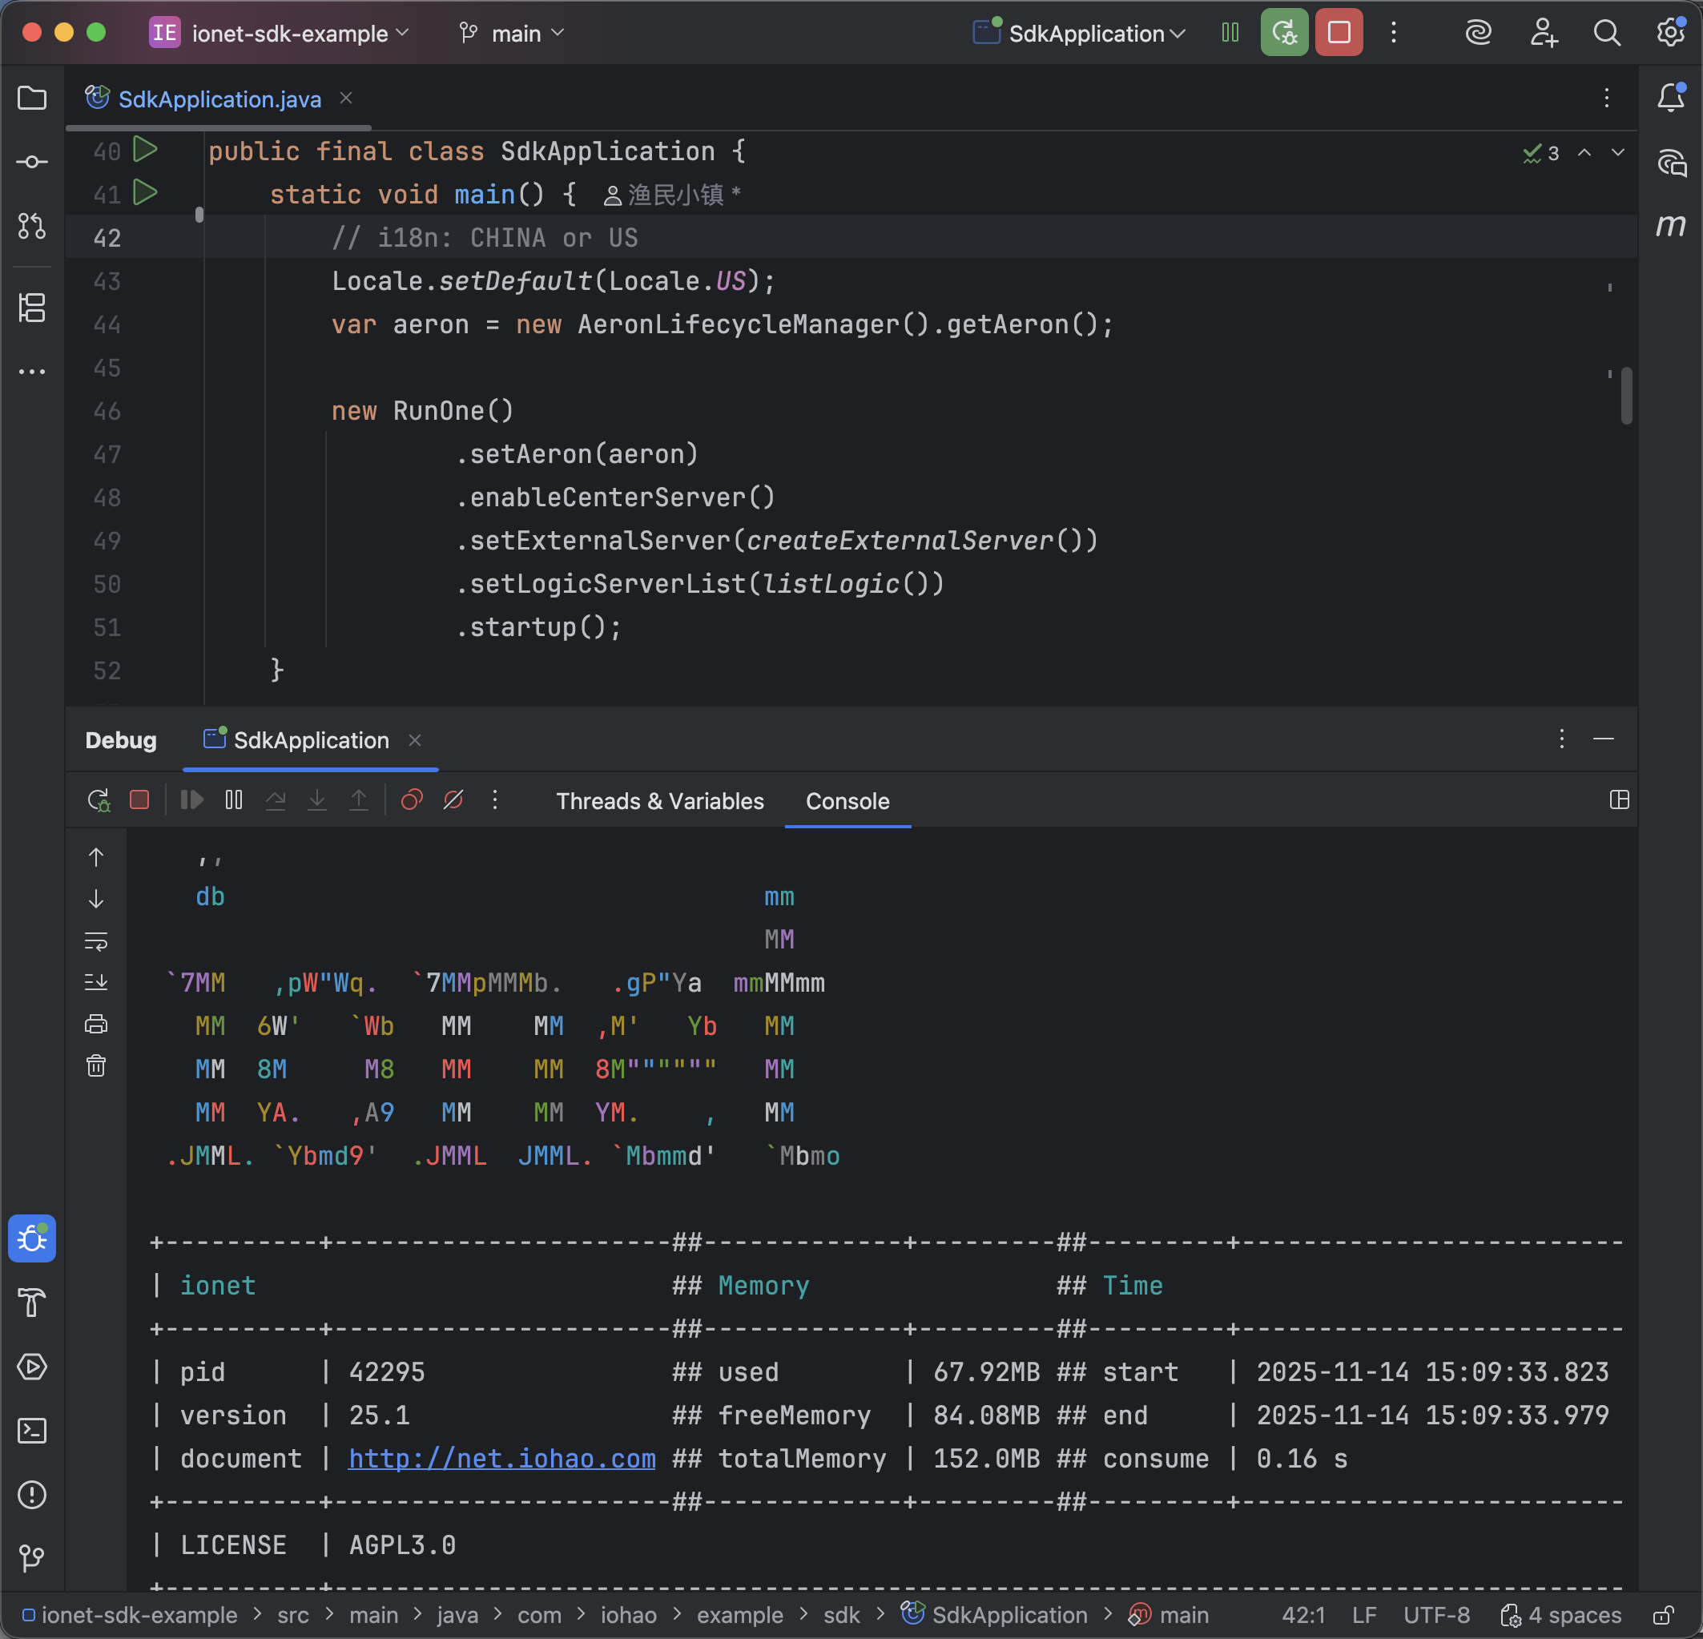Viewport: 1703px width, 1639px height.
Task: Click View Breakpoints icon in debug toolbar
Action: pyautogui.click(x=411, y=799)
